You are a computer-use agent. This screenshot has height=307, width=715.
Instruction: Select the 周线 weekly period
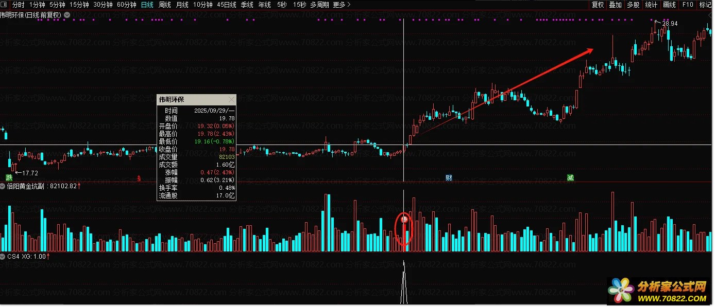pos(165,5)
